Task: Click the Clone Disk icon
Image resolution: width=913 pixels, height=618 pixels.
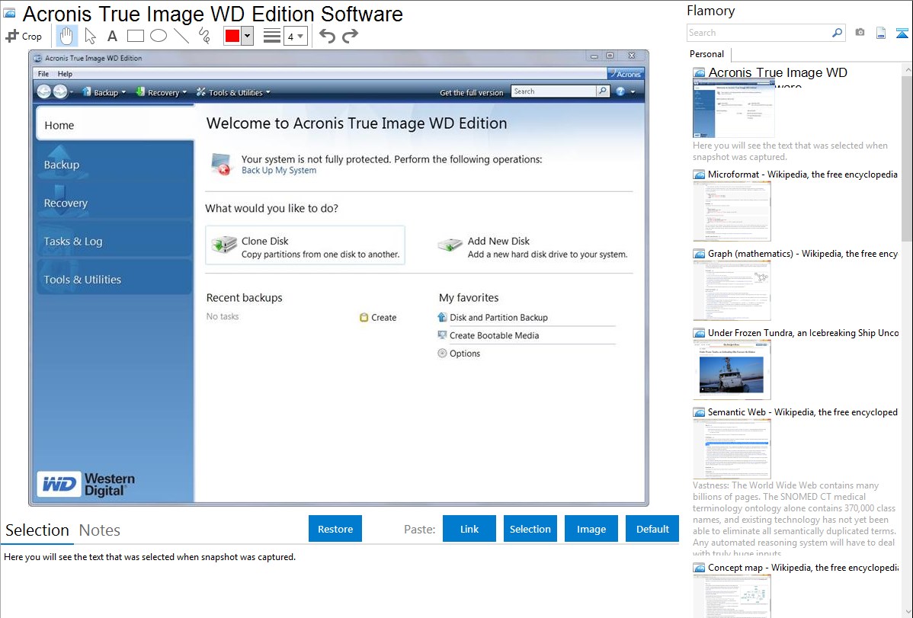Action: click(x=223, y=245)
